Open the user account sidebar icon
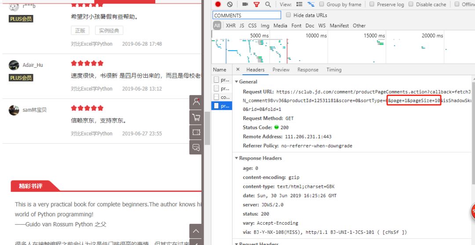 point(196,102)
